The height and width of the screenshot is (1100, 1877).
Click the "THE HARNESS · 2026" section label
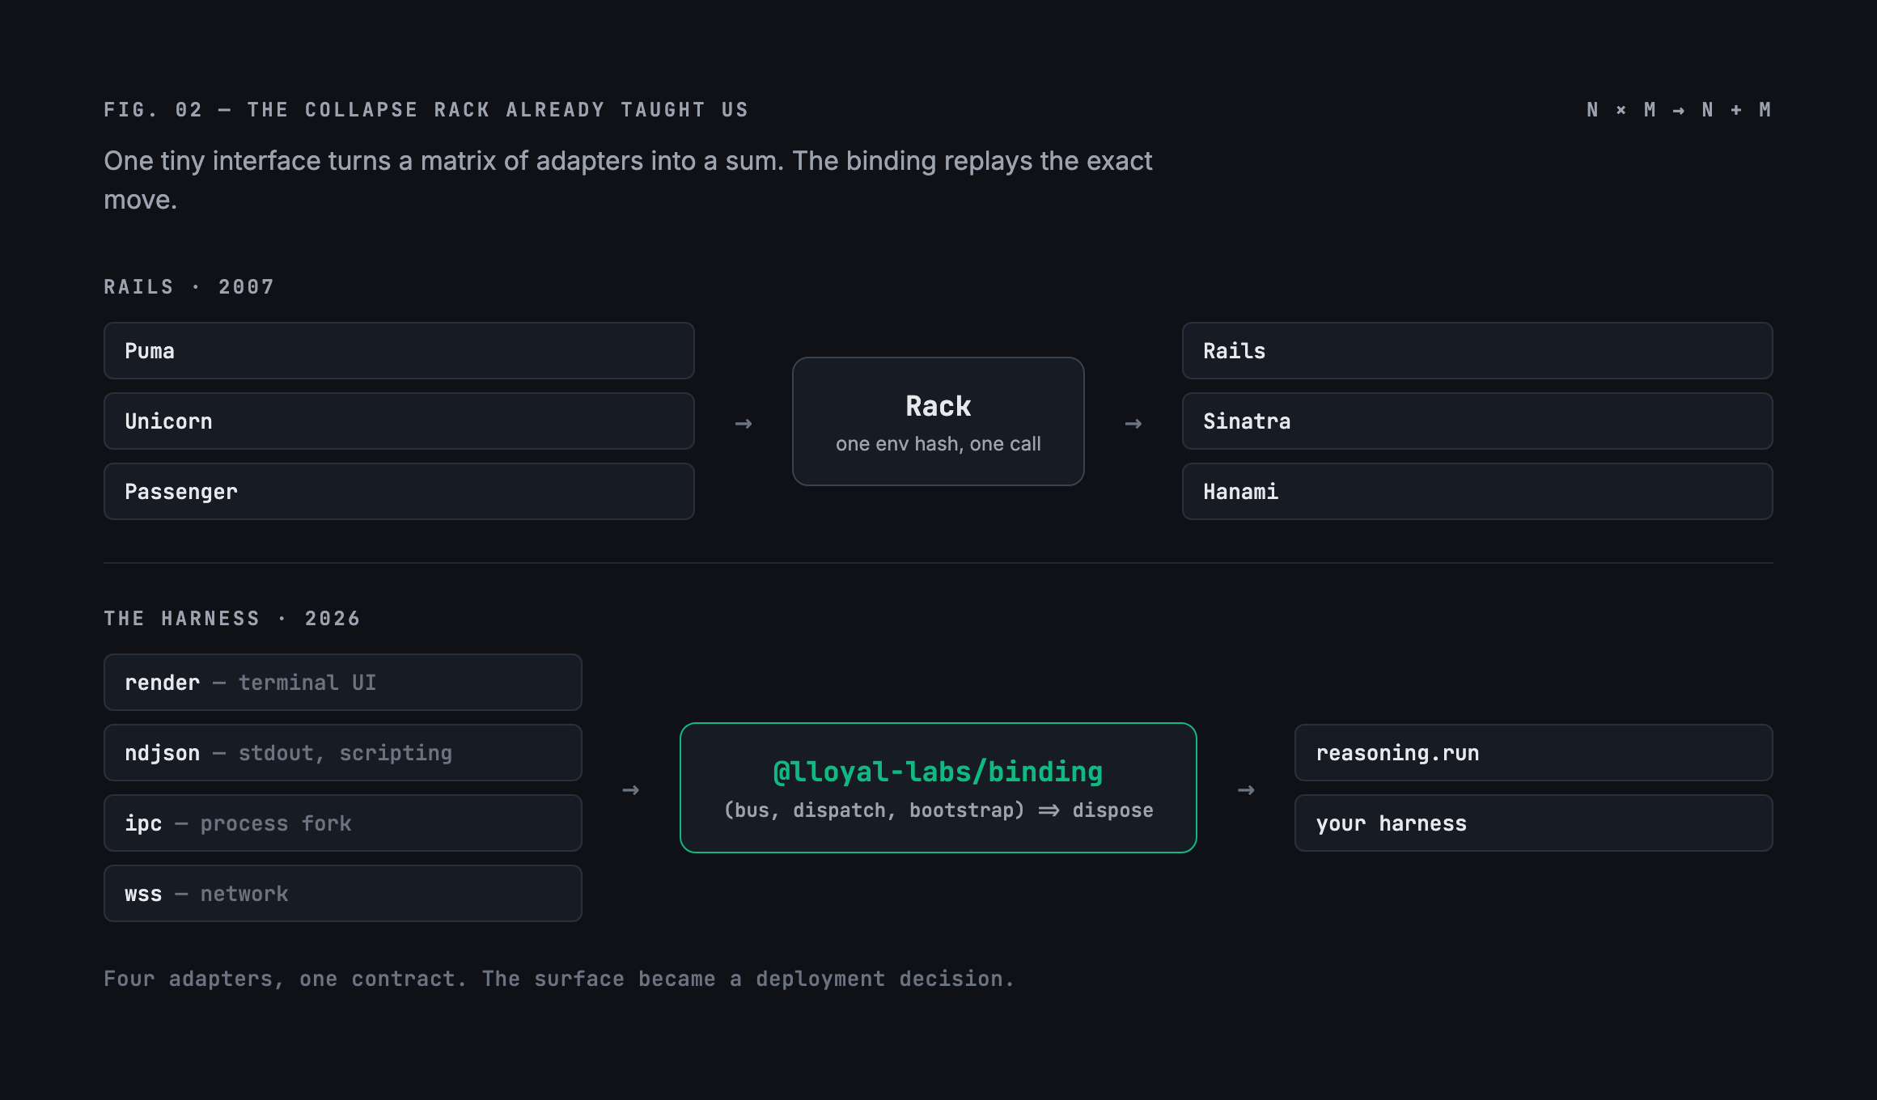[x=232, y=619]
